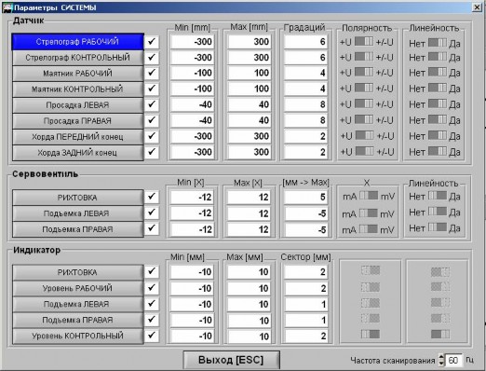Screen dimensions: 486x371
Task: Click Сектор field of Уровень КОНТРОЛЬНЫЙ row
Action: (x=305, y=336)
